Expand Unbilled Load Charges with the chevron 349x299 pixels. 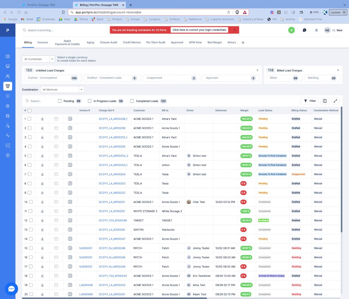tap(257, 70)
